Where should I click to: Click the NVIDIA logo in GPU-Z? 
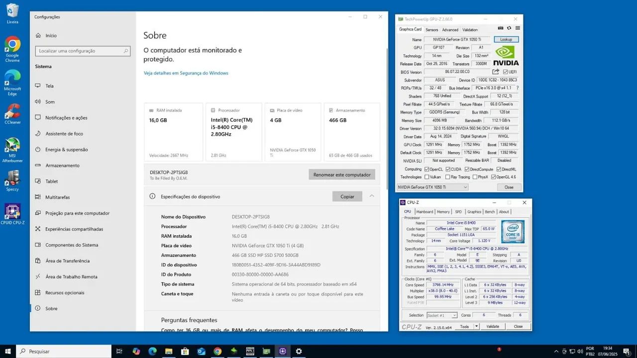(506, 55)
